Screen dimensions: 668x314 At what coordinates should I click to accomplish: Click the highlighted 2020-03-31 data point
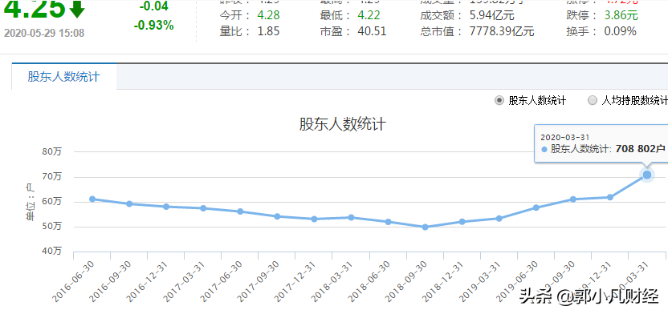click(x=646, y=175)
